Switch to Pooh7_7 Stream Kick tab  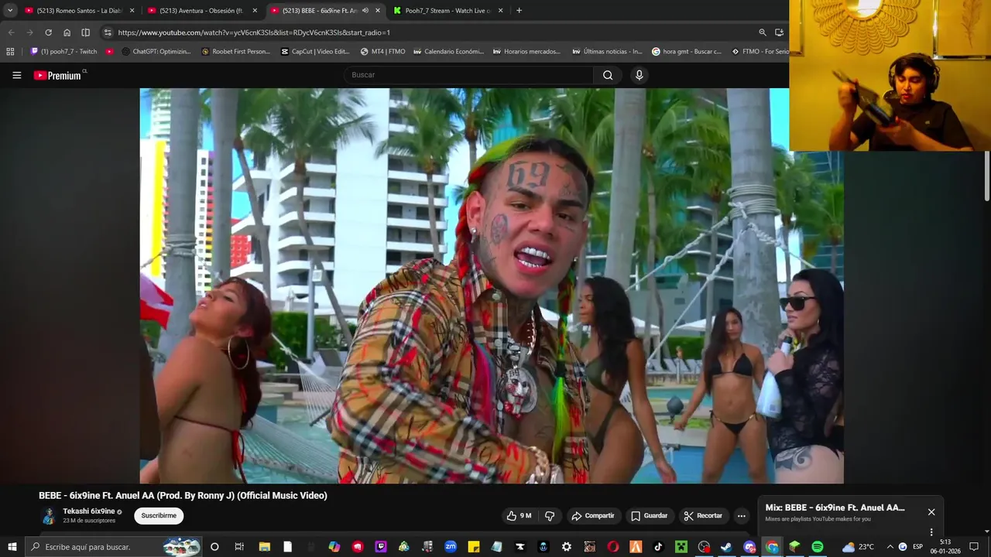pos(448,11)
